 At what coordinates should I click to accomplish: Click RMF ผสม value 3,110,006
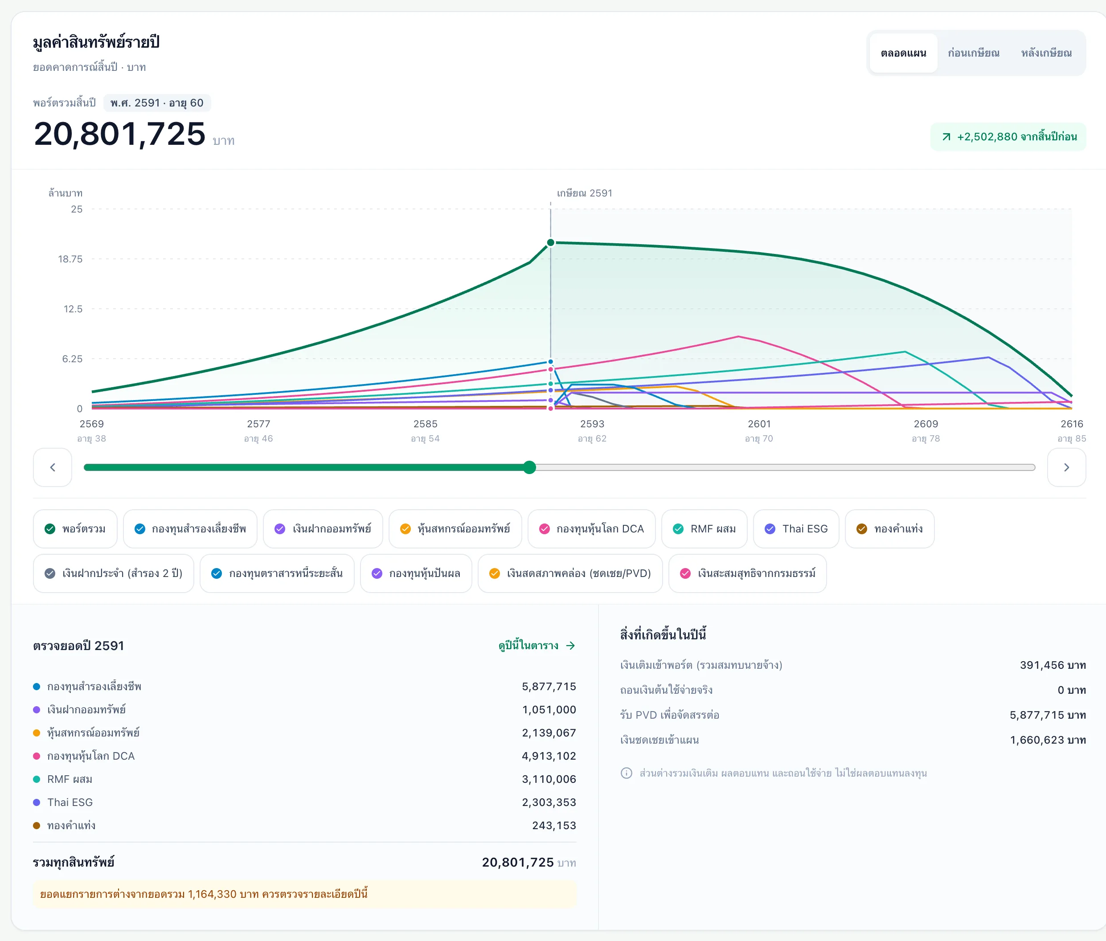pyautogui.click(x=549, y=779)
